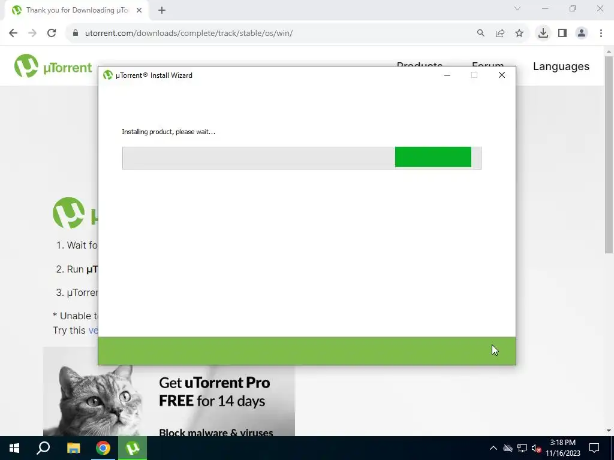Expand the tab search chevron
This screenshot has width=614, height=460.
pyautogui.click(x=517, y=8)
